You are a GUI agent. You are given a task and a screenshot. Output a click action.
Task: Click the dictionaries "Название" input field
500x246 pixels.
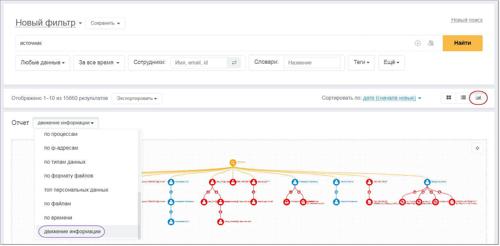click(x=311, y=63)
